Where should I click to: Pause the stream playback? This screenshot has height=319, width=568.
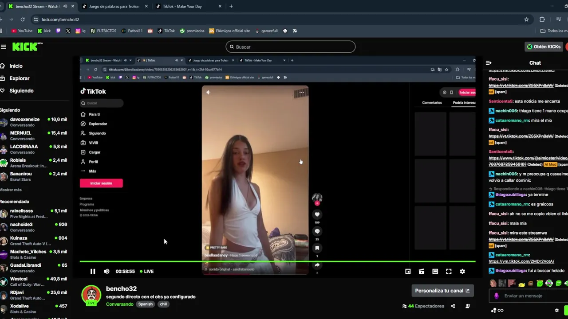pos(93,271)
